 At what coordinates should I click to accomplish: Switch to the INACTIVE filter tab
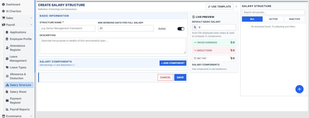tap(295, 19)
